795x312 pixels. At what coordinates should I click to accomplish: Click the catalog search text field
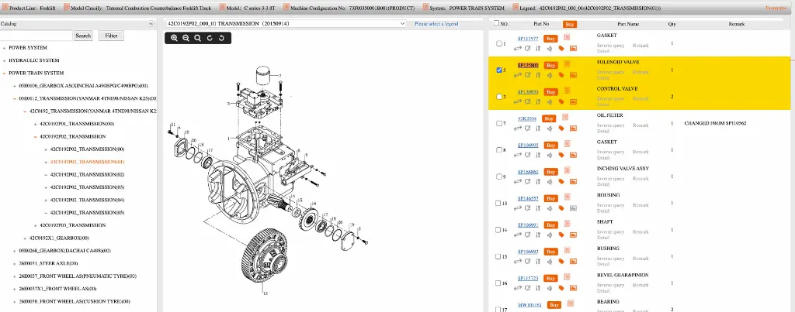(x=36, y=36)
